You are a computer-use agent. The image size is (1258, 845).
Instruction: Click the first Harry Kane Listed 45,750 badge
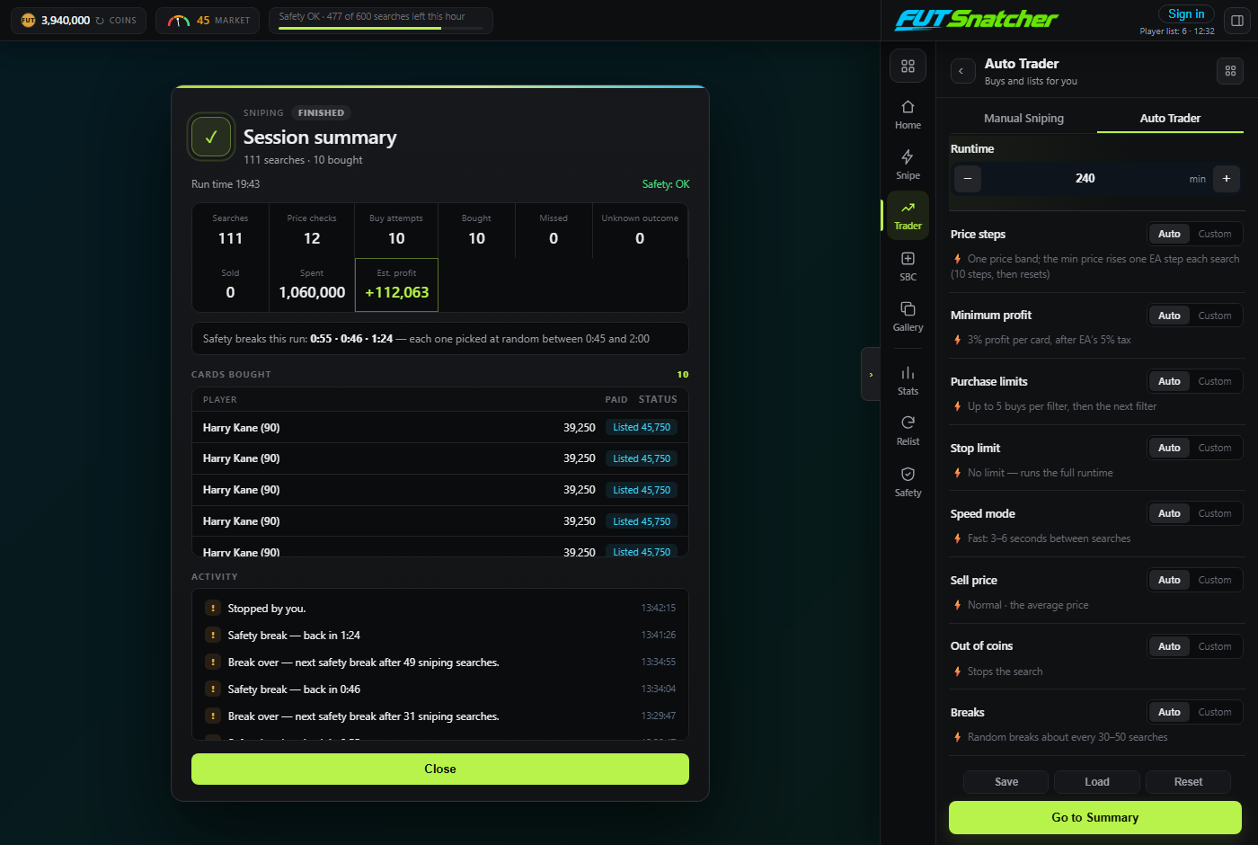[x=642, y=427]
